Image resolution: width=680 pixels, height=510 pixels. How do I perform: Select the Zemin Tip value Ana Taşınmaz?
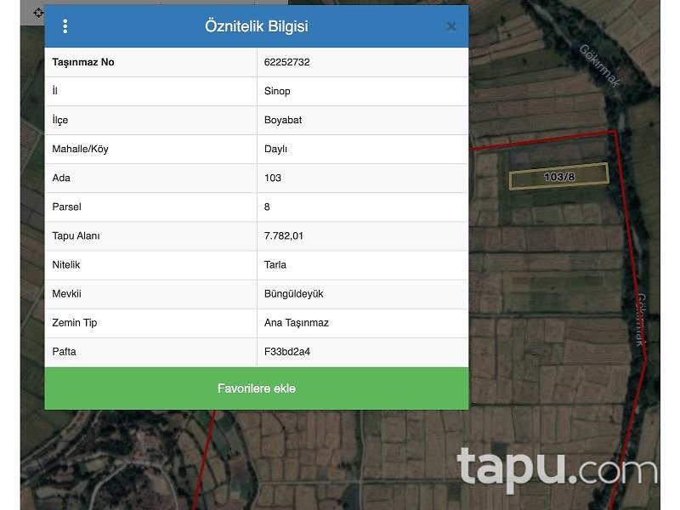[296, 322]
